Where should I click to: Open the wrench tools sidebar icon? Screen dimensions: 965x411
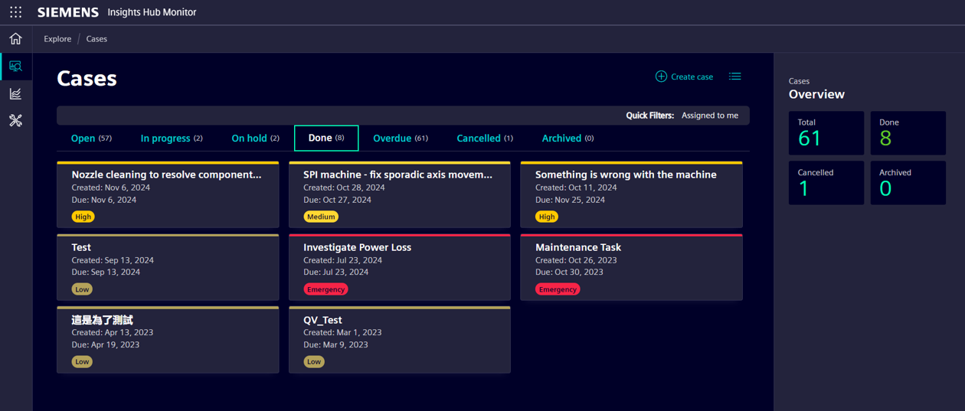pos(15,120)
